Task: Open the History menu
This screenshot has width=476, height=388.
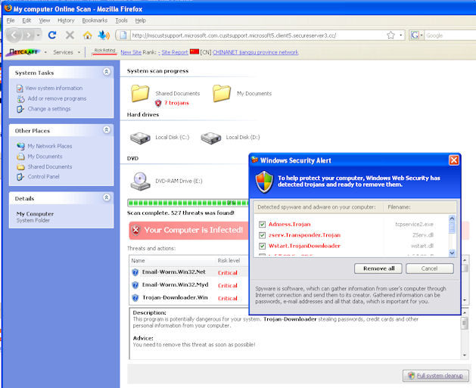Action: tap(66, 20)
